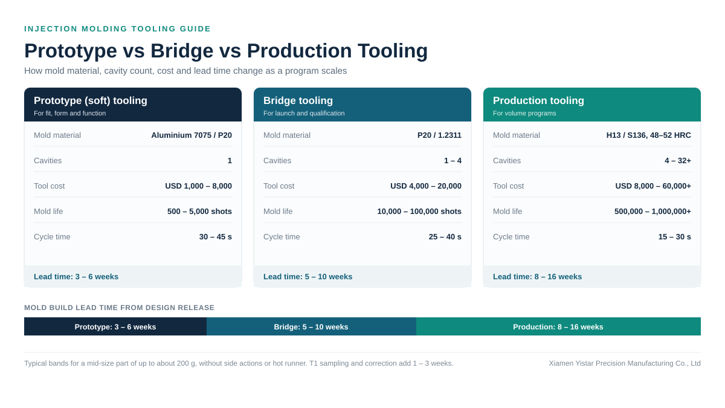Image resolution: width=725 pixels, height=408 pixels.
Task: Click '500 – 5,000 shots' mold life
Action: [199, 212]
